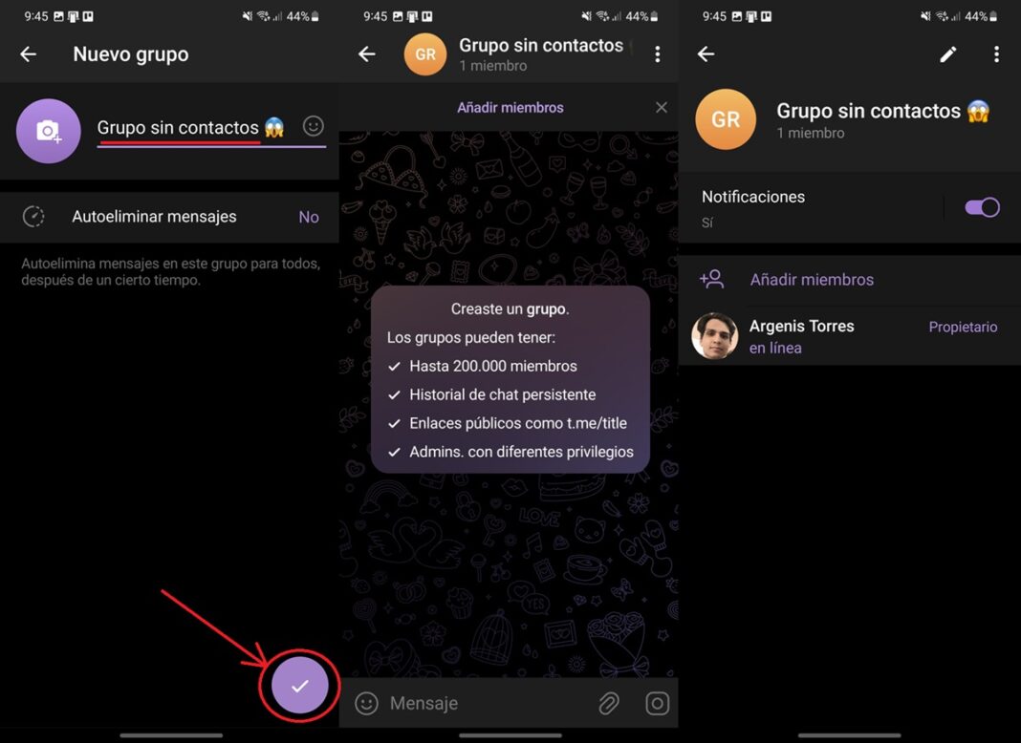The height and width of the screenshot is (743, 1021).
Task: Go back from the group profile screen
Action: pyautogui.click(x=706, y=54)
